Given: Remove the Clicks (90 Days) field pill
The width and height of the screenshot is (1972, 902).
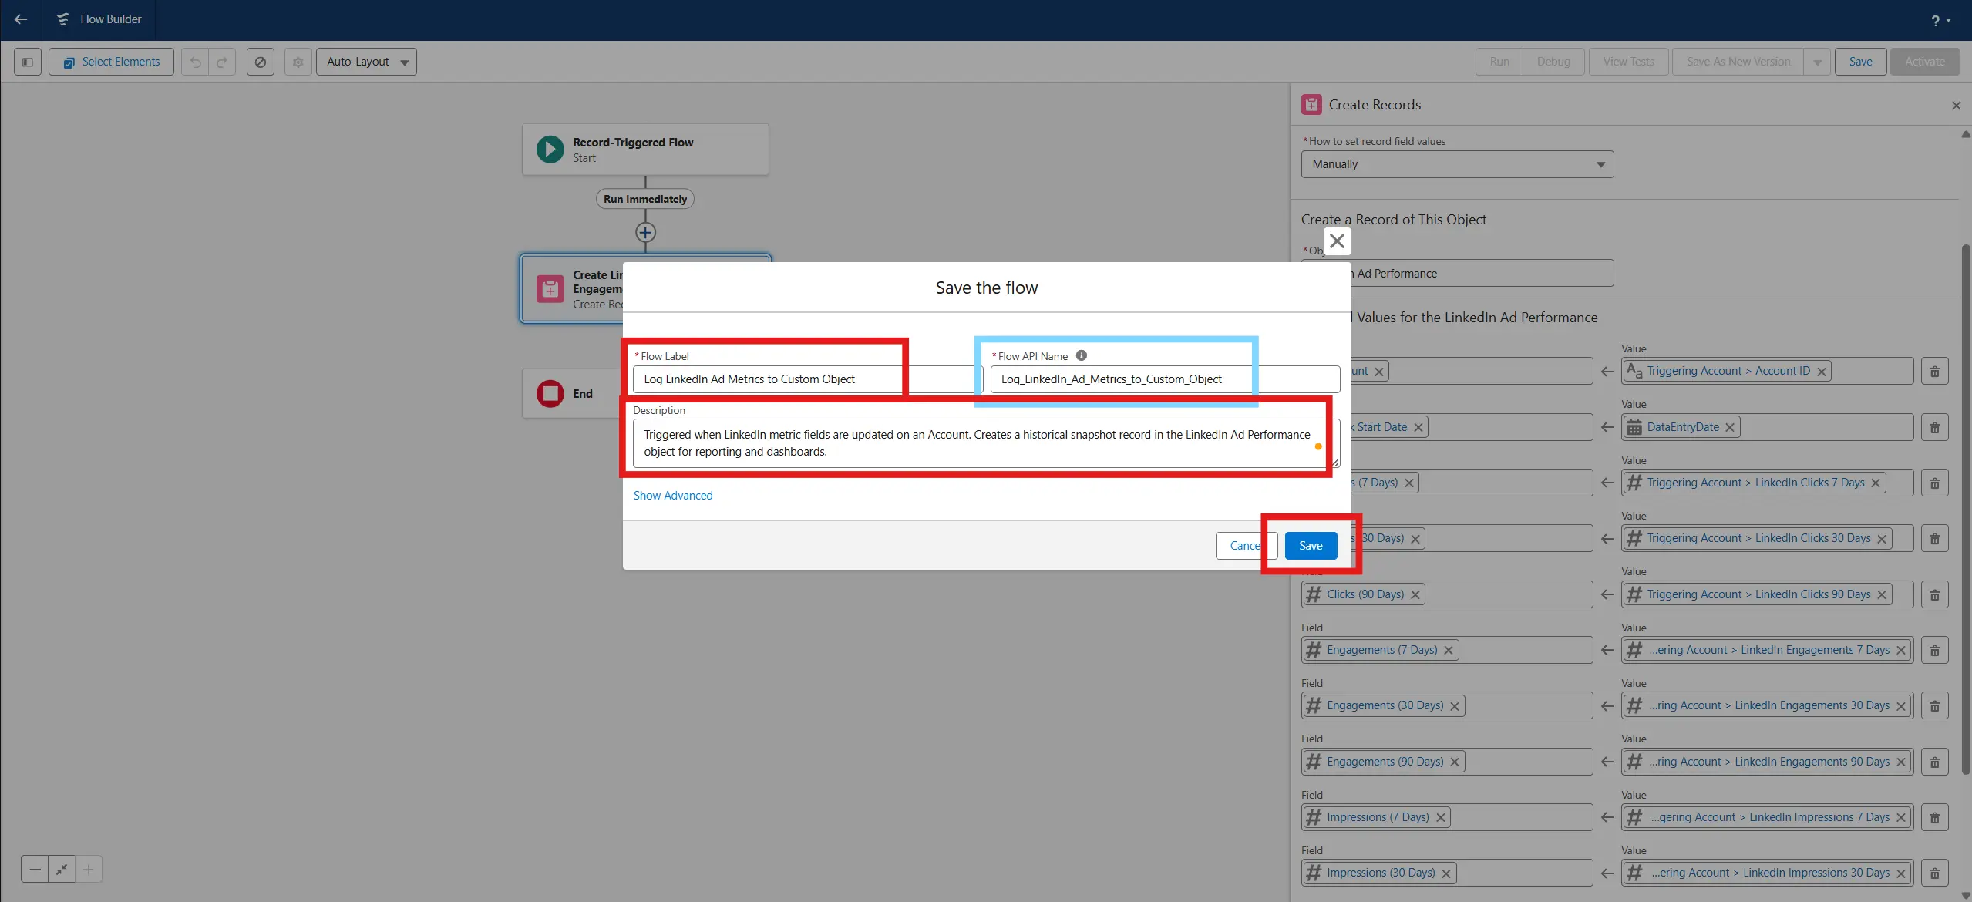Looking at the screenshot, I should (1415, 595).
